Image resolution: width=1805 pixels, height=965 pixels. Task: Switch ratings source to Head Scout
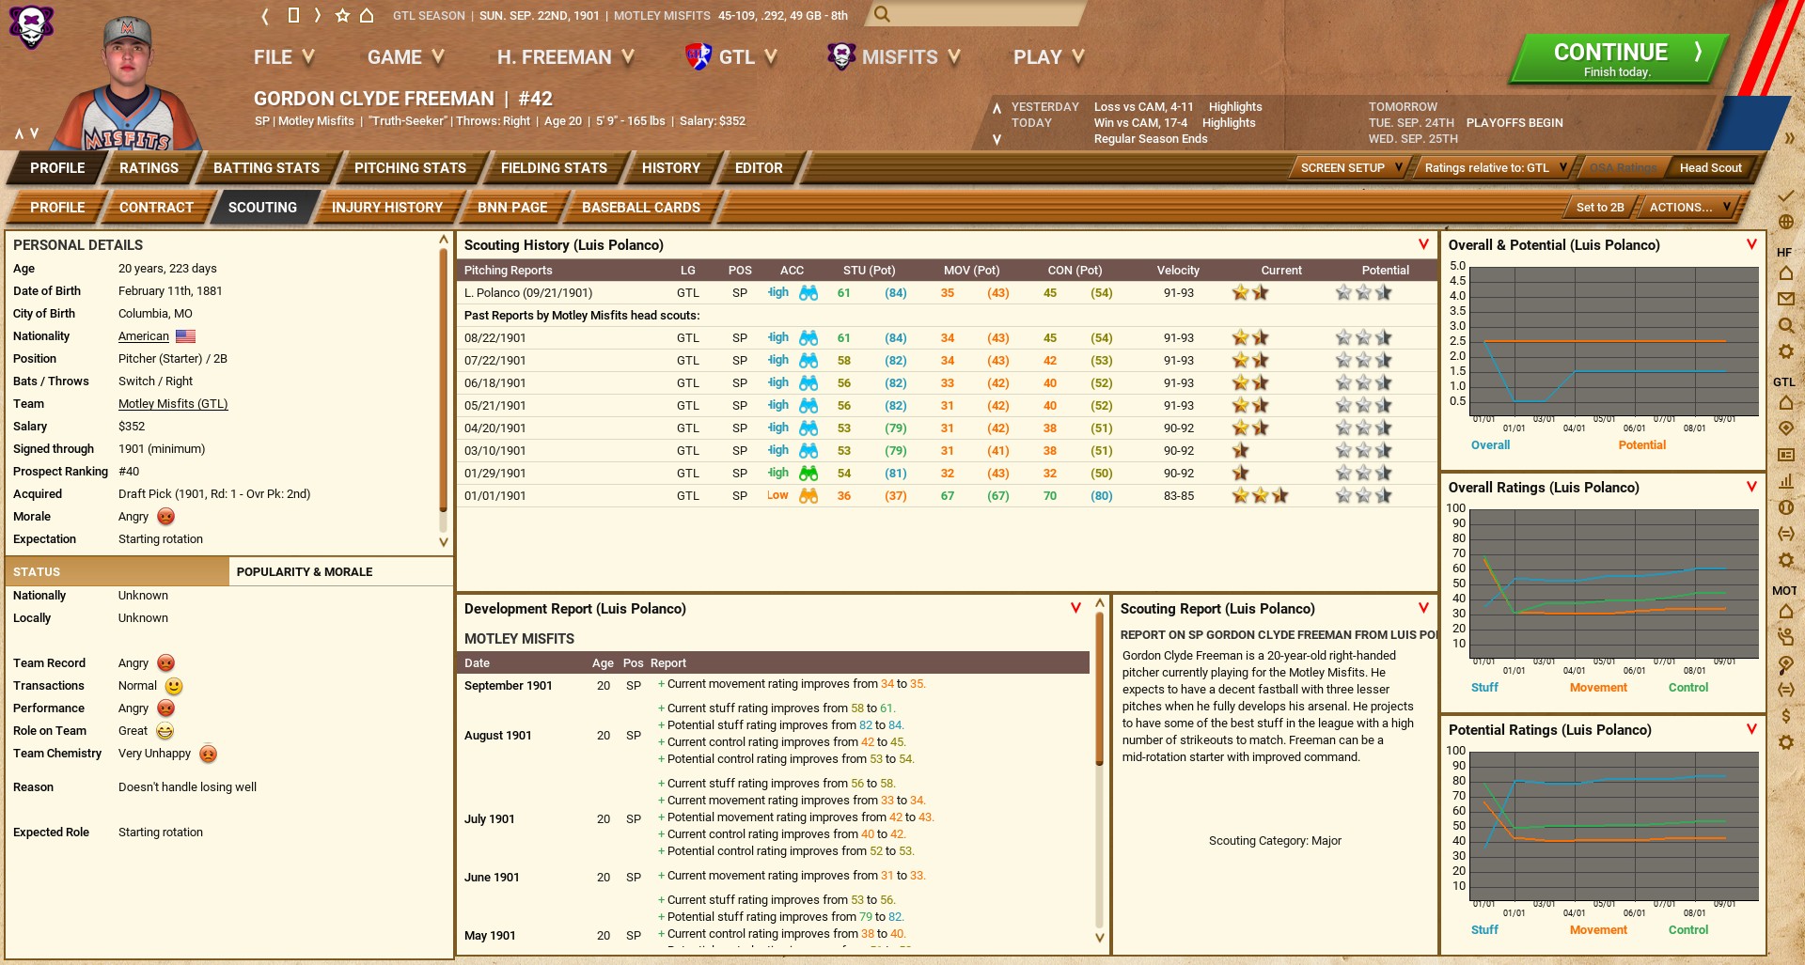click(x=1710, y=168)
